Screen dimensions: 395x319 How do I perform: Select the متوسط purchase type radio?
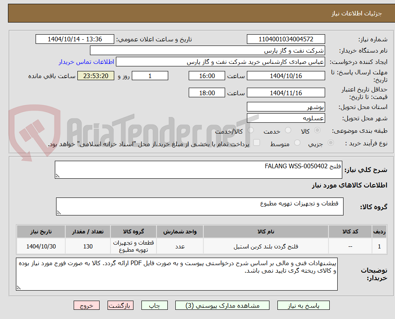tap(297, 143)
